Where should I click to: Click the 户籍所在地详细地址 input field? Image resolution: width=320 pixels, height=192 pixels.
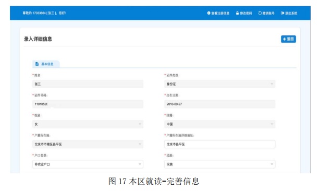pyautogui.click(x=220, y=144)
